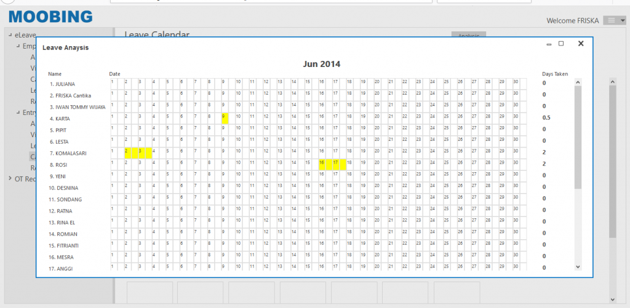This screenshot has height=308, width=630.
Task: Open the hamburger menu beside Welcome FRISKA
Action: pyautogui.click(x=615, y=20)
